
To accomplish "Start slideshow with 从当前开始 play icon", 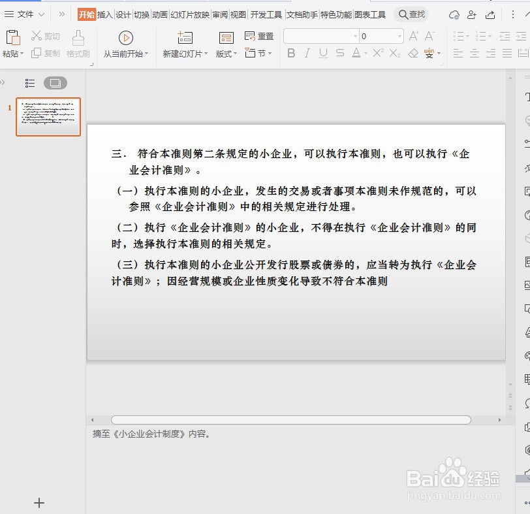I will pos(126,38).
